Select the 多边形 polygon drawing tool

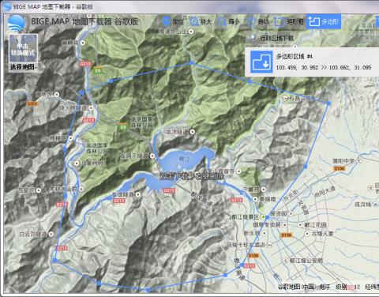324,21
